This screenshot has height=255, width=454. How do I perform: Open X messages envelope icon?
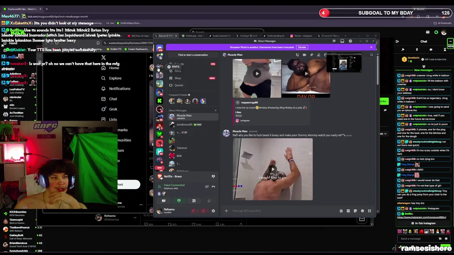[362, 220]
